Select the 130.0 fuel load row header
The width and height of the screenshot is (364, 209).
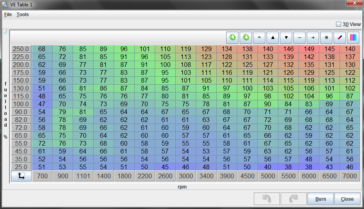21,89
